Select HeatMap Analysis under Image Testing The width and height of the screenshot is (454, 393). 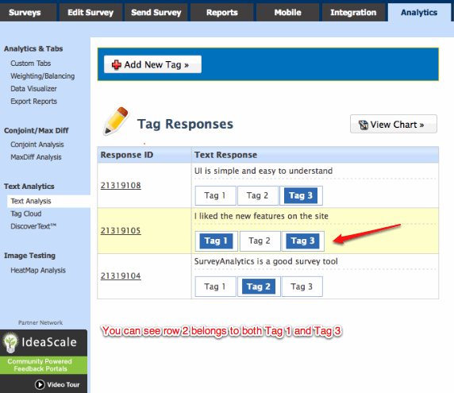tap(38, 270)
